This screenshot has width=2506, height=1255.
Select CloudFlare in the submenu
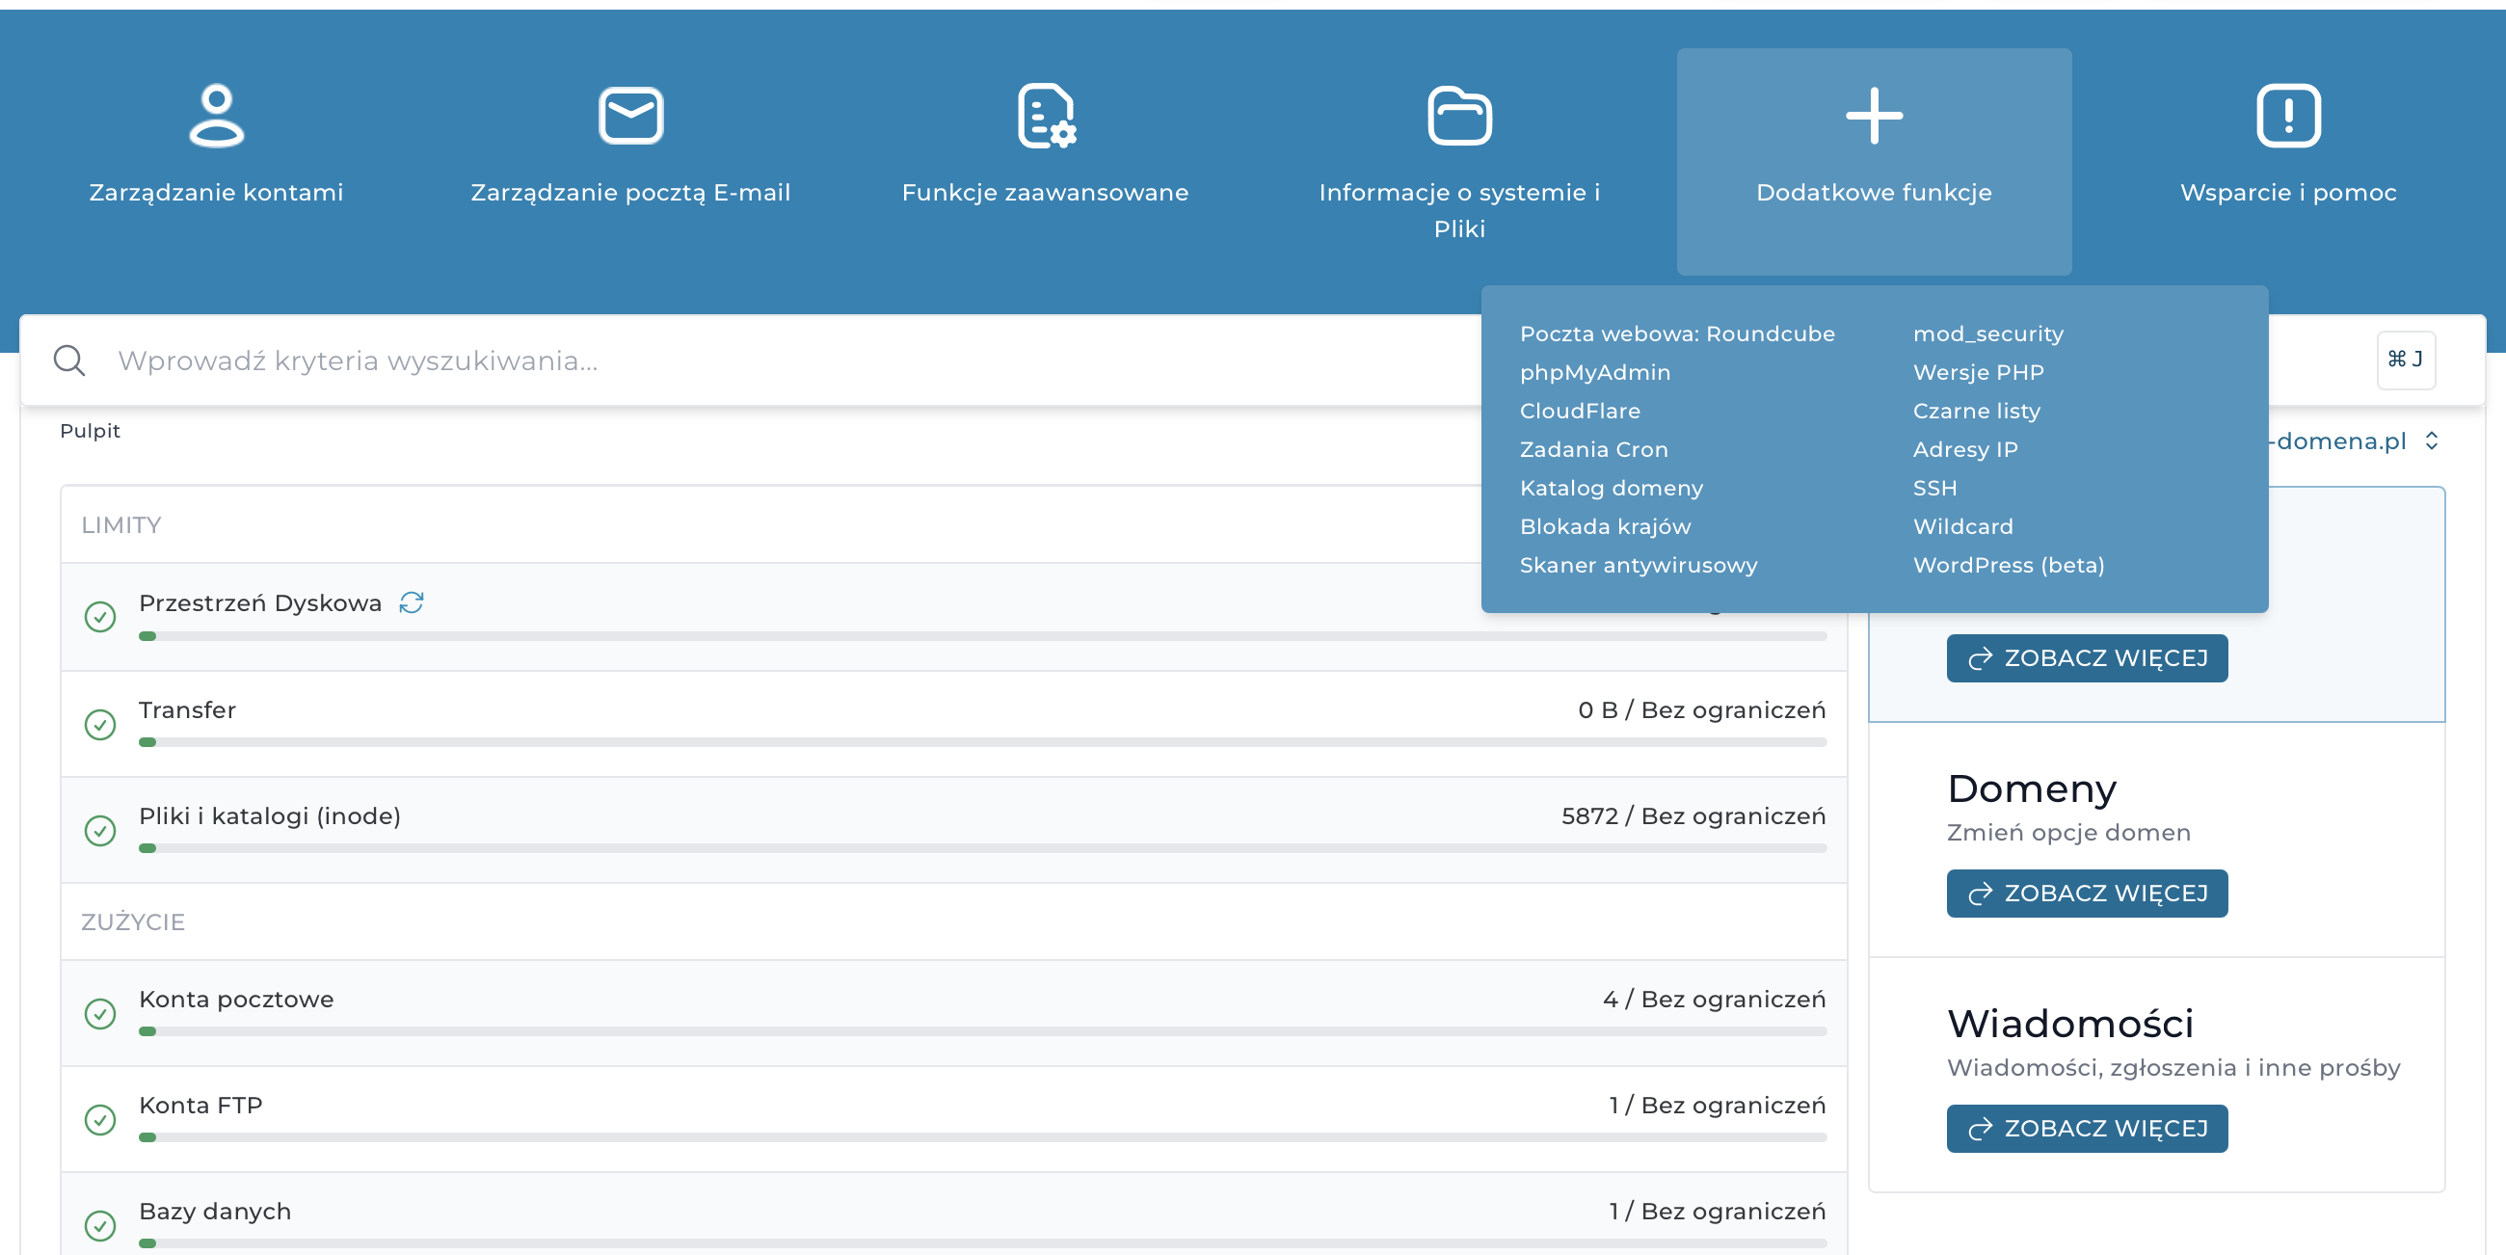tap(1580, 411)
